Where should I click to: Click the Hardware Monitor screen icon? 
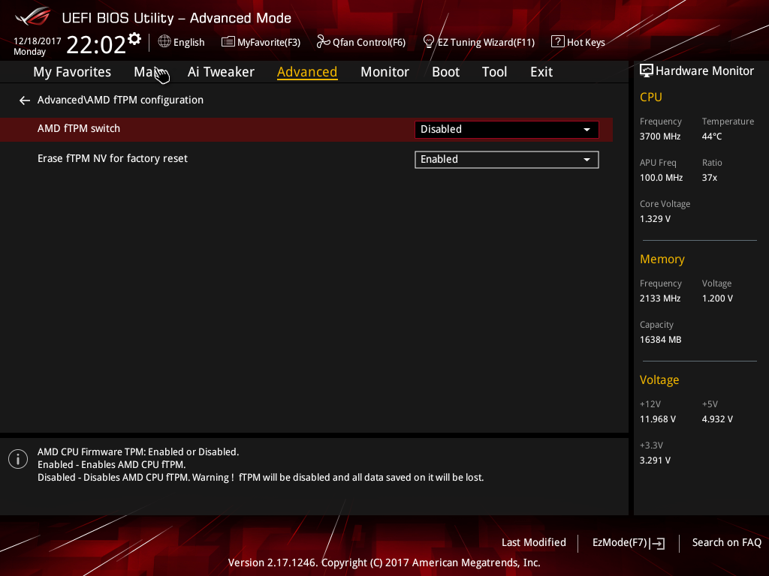pos(647,70)
